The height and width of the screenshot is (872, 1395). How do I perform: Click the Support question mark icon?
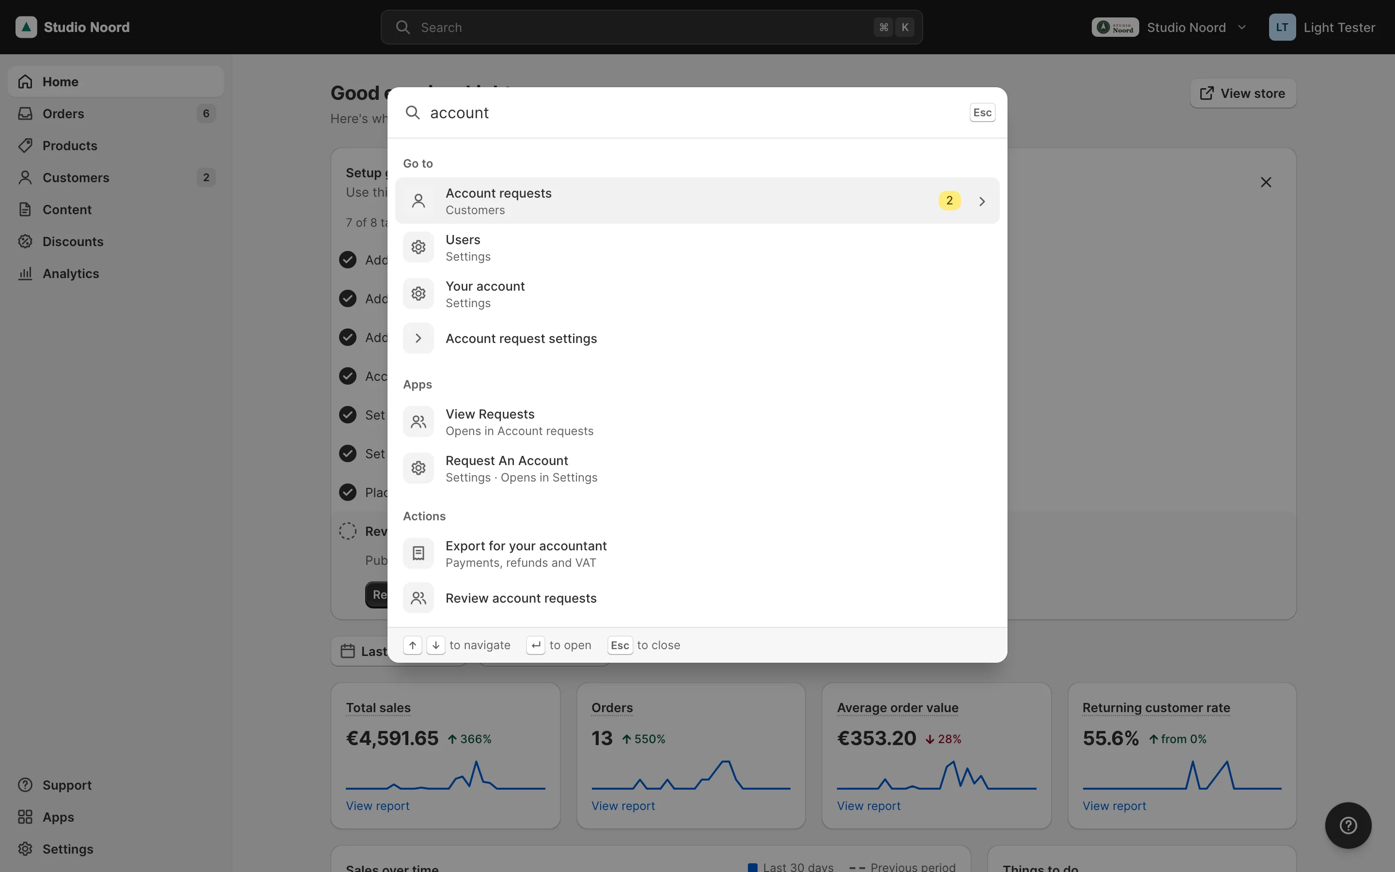[x=25, y=785]
